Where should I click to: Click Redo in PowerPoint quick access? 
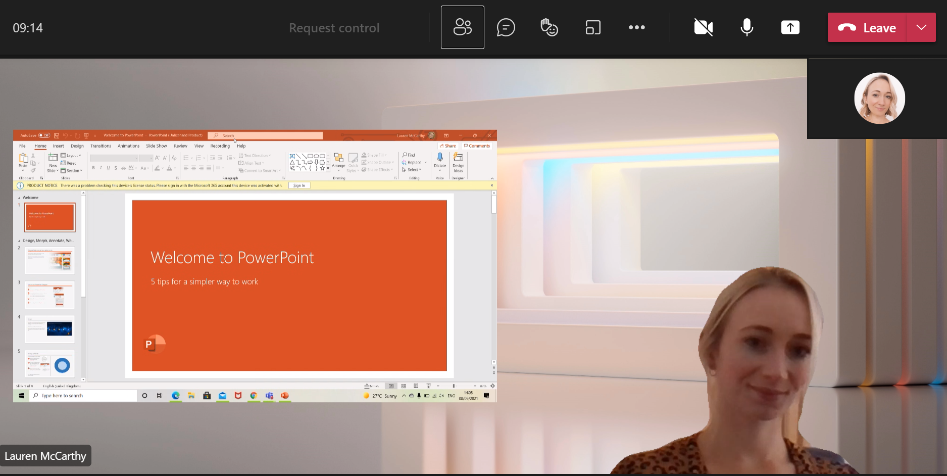77,135
